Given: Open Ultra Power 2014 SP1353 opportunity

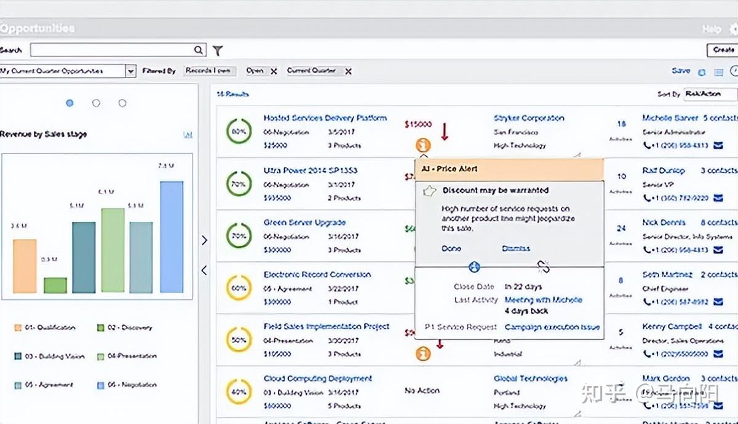Looking at the screenshot, I should tap(311, 170).
